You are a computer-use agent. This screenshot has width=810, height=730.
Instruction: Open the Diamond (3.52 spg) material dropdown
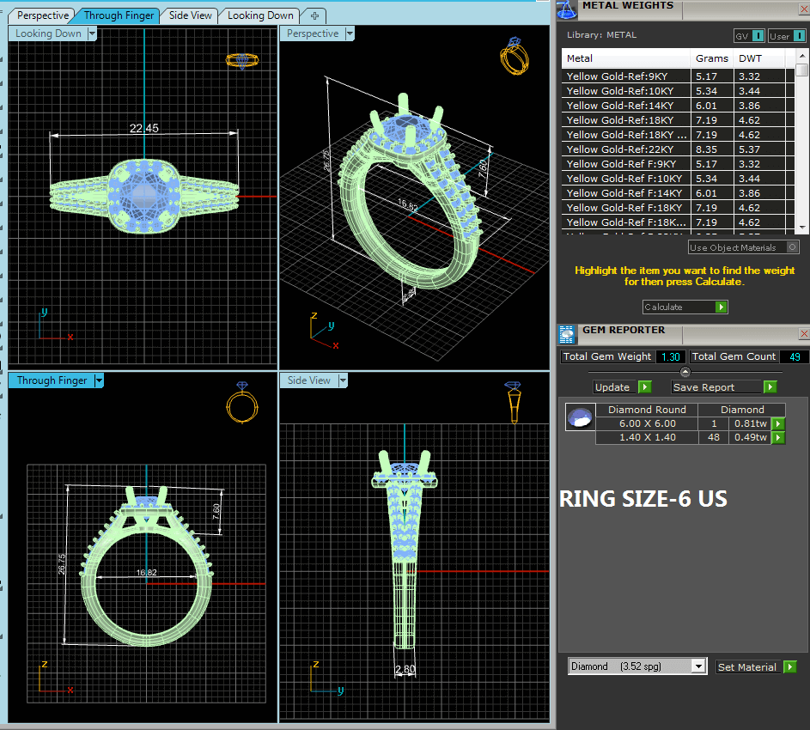(698, 666)
